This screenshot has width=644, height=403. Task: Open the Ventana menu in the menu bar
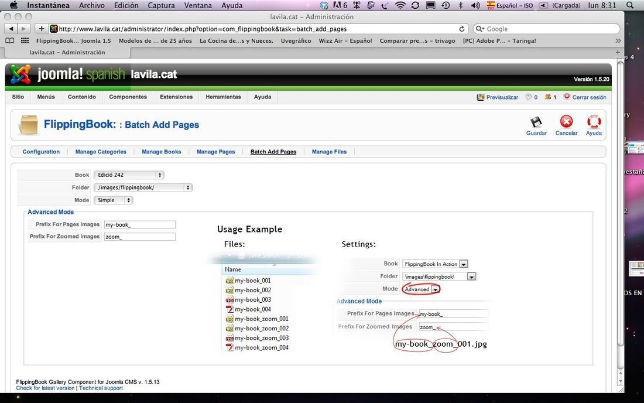tap(198, 5)
